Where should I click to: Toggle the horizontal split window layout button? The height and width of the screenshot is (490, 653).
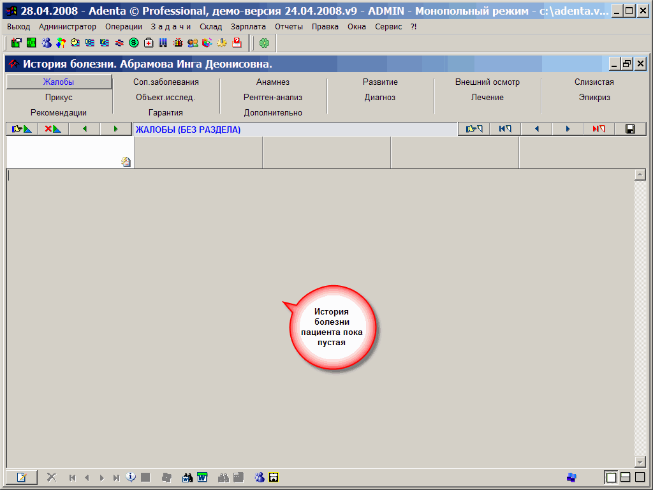(626, 477)
